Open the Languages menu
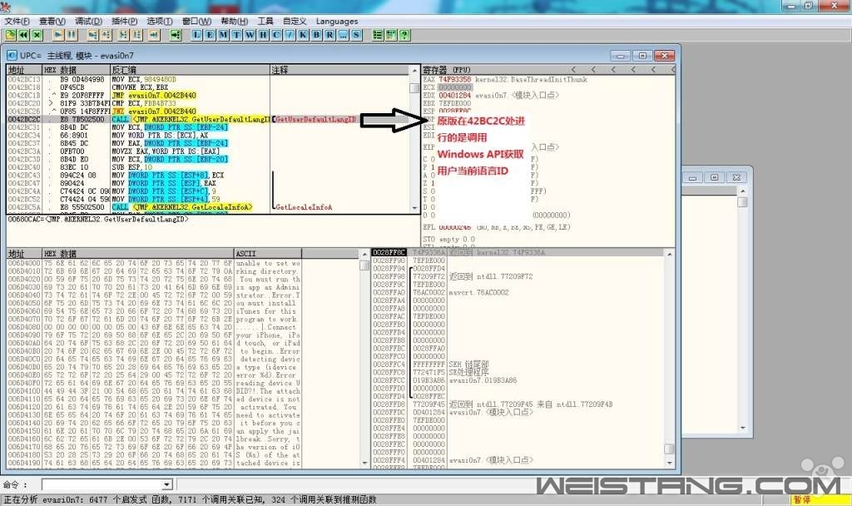 pos(337,21)
